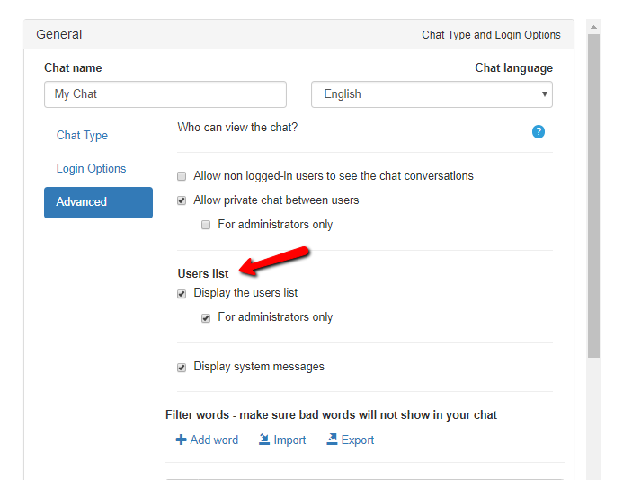632x480 pixels.
Task: Enable non logged-in users to see conversations
Action: (182, 176)
